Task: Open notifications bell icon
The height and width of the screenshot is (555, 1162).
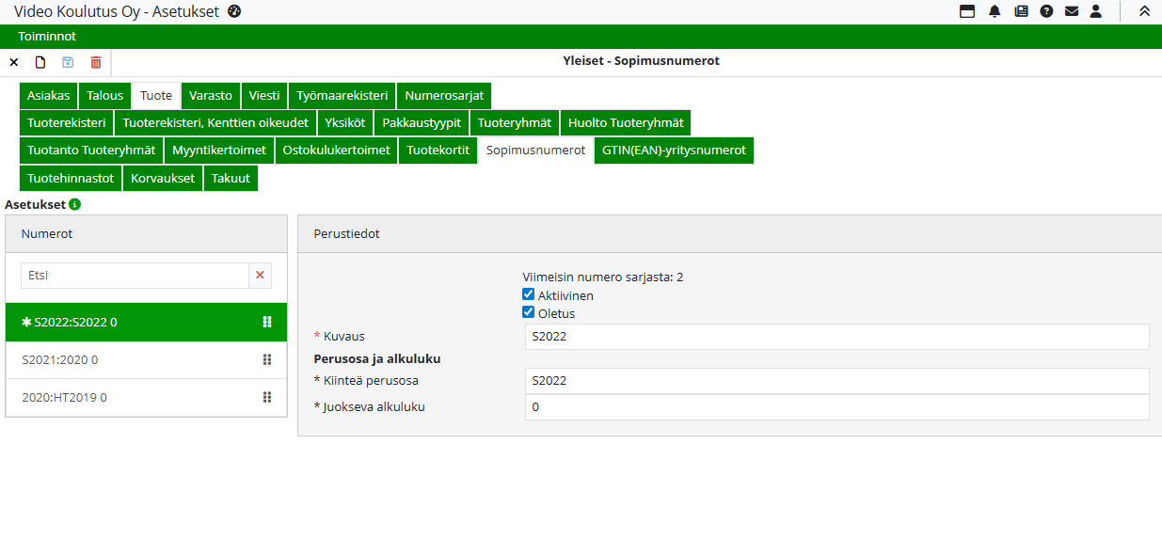Action: pos(995,11)
